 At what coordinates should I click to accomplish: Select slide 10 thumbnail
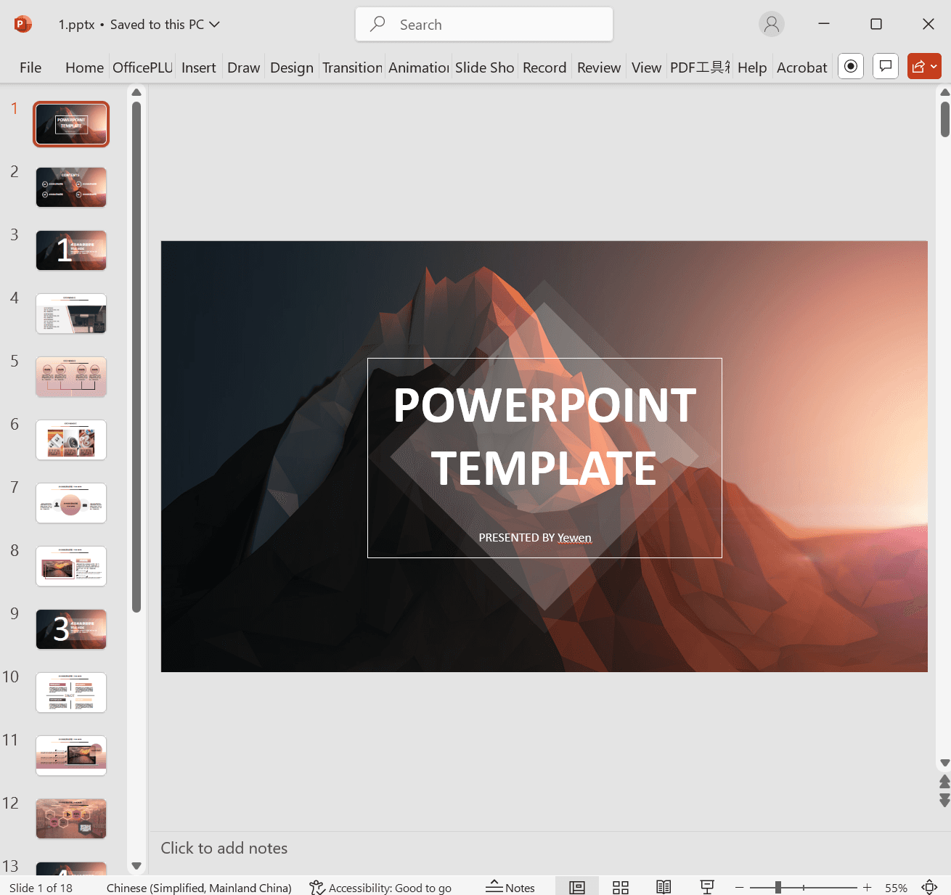pyautogui.click(x=71, y=692)
